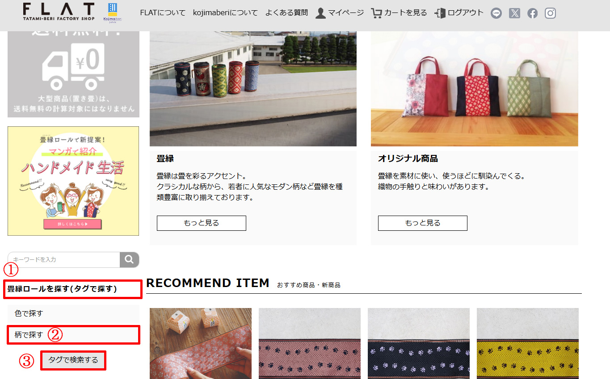Image resolution: width=610 pixels, height=379 pixels.
Task: Open the Facebook icon link
Action: tap(532, 13)
